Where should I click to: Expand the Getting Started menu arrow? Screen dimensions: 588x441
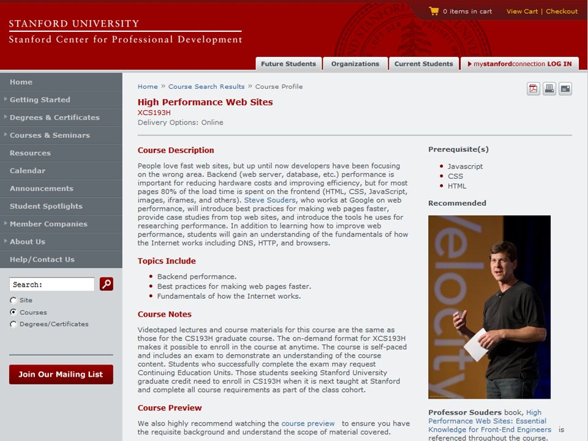6,99
